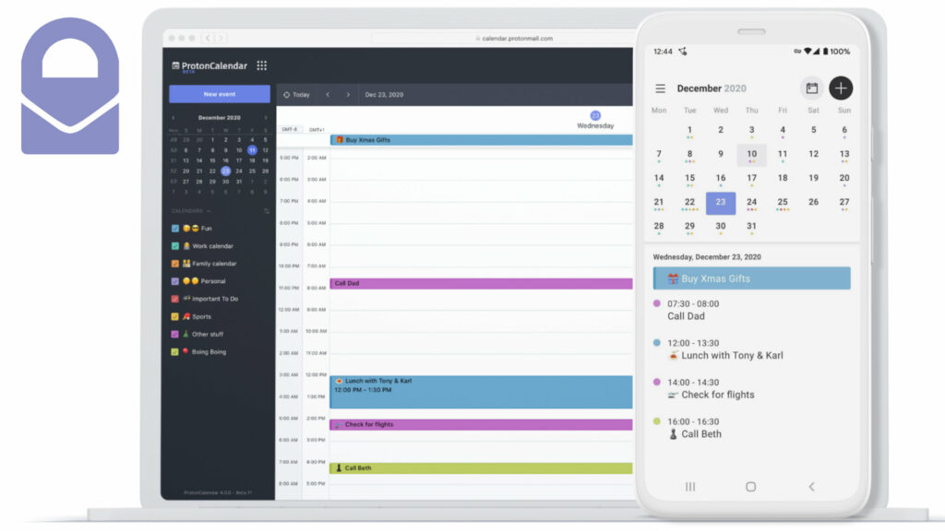Open the Buy Xmas Gifts all-day event on desktop
This screenshot has height=531, width=945.
point(481,140)
